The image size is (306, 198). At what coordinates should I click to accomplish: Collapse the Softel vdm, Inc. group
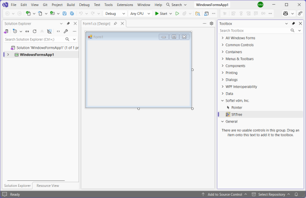point(222,101)
